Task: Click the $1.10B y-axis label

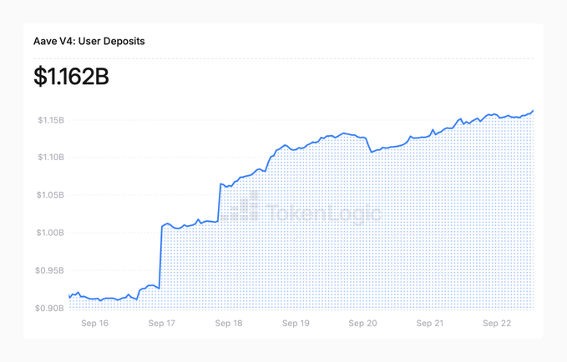Action: pos(51,157)
